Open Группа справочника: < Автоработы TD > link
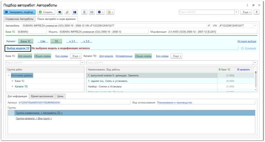The height and width of the screenshot is (142, 265). (x=39, y=113)
